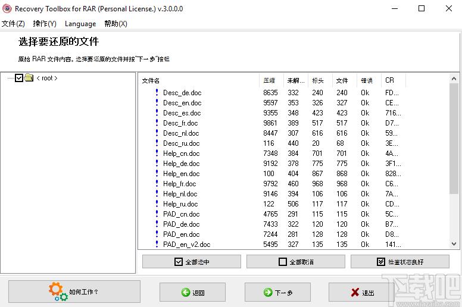
Task: Select the Desc_es.doc file name
Action: tap(182, 113)
